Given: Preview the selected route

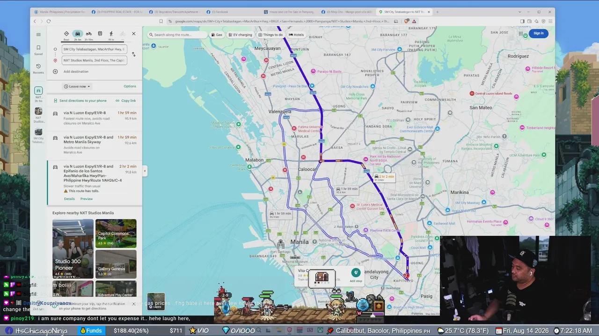Looking at the screenshot, I should [x=87, y=199].
